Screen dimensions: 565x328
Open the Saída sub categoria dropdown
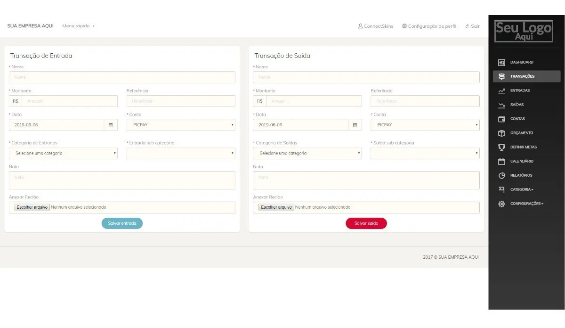[x=425, y=153]
